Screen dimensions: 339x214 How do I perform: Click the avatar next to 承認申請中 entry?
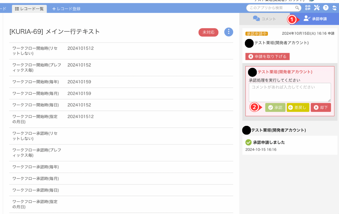click(249, 43)
